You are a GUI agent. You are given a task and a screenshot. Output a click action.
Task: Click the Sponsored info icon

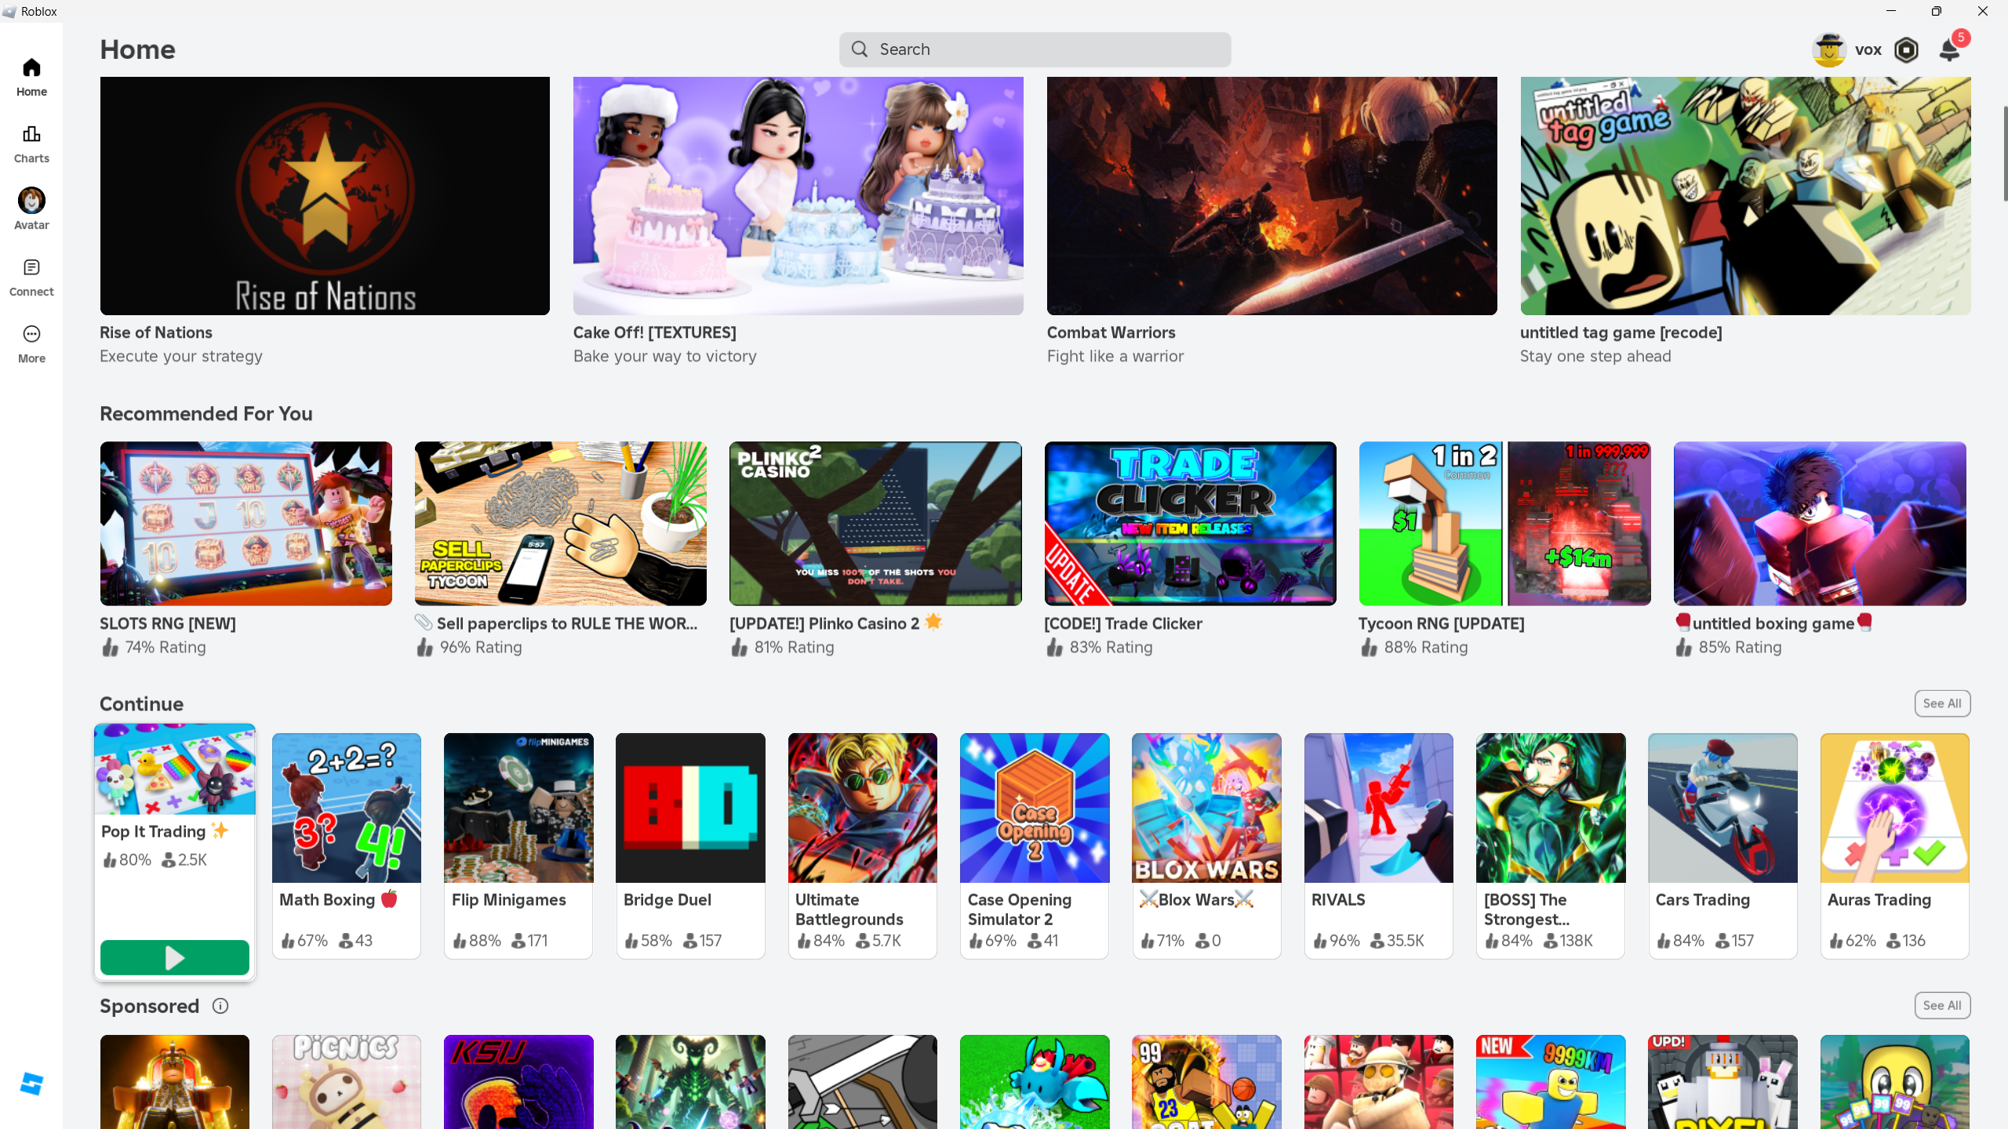[x=220, y=1006]
